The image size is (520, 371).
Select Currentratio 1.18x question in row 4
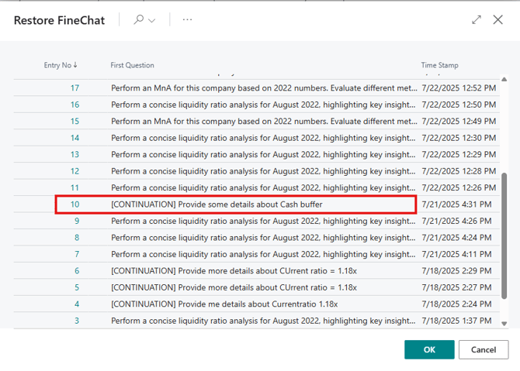coord(224,304)
